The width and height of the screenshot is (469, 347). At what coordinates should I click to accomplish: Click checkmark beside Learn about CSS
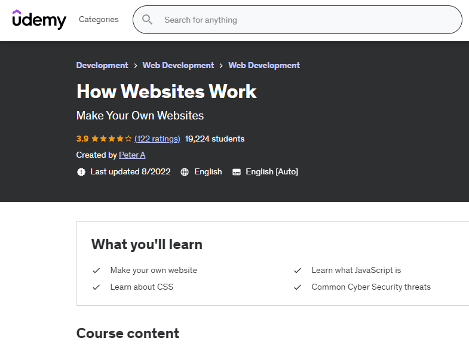click(96, 287)
